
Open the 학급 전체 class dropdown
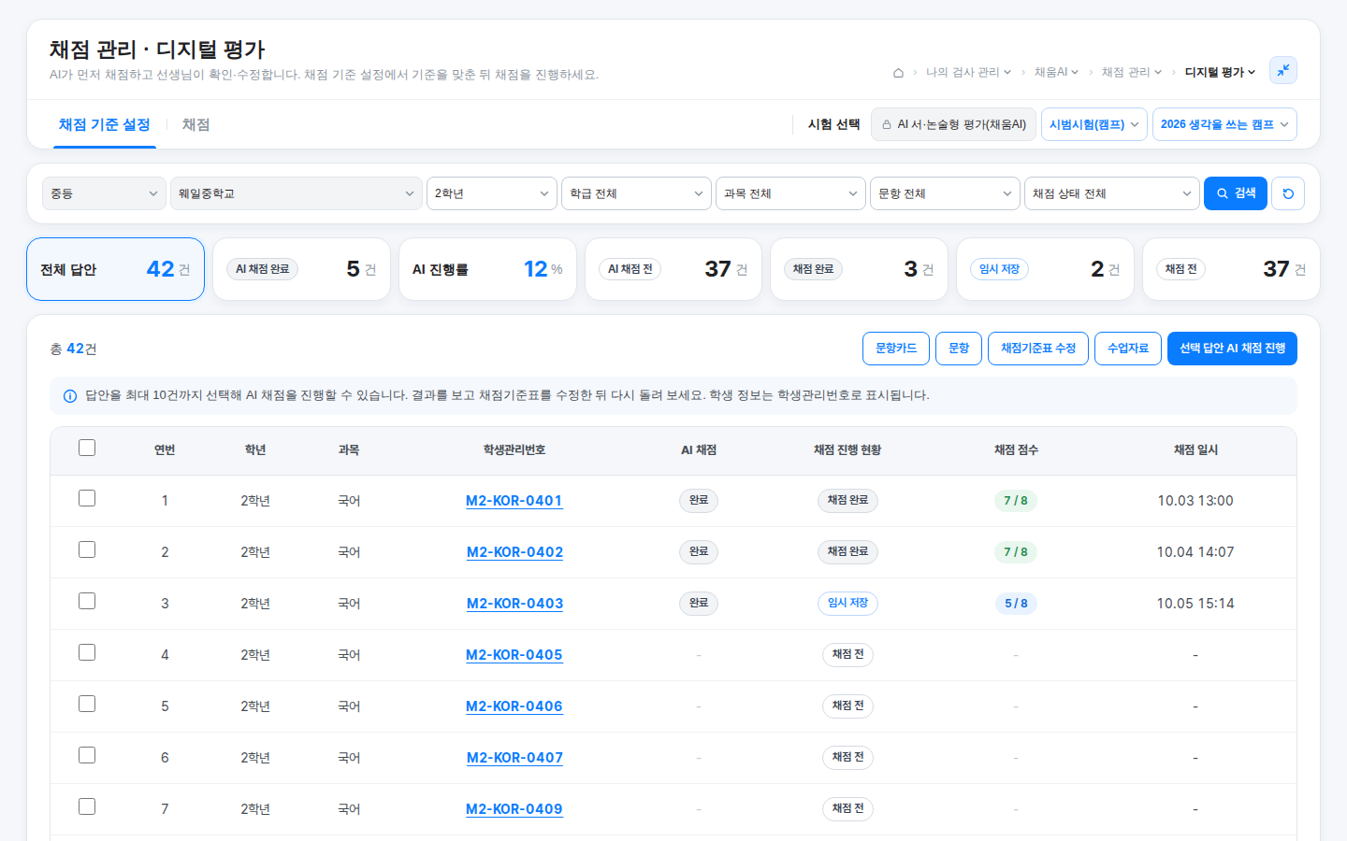(636, 193)
